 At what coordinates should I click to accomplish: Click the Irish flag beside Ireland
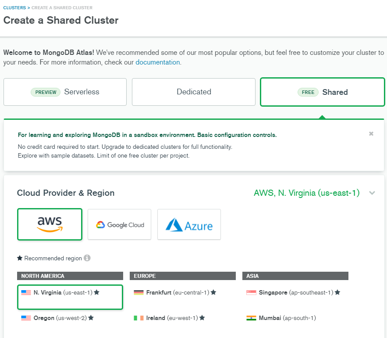point(138,318)
